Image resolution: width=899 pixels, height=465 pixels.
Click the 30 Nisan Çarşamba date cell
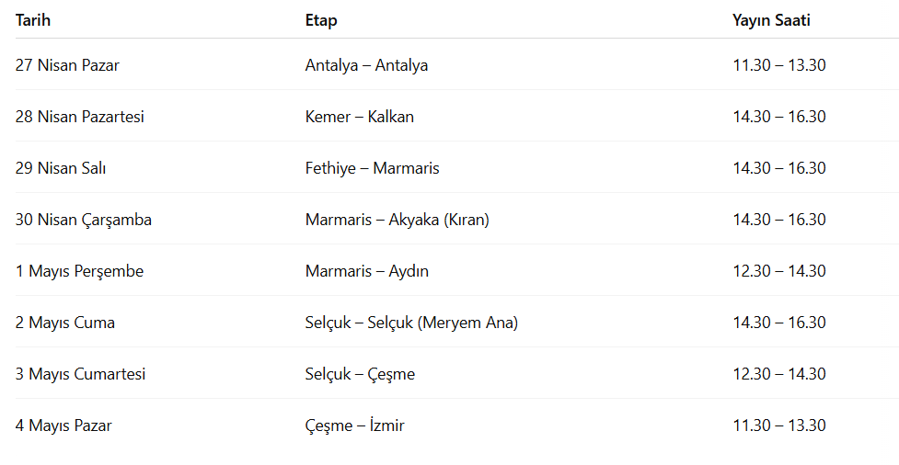point(83,220)
